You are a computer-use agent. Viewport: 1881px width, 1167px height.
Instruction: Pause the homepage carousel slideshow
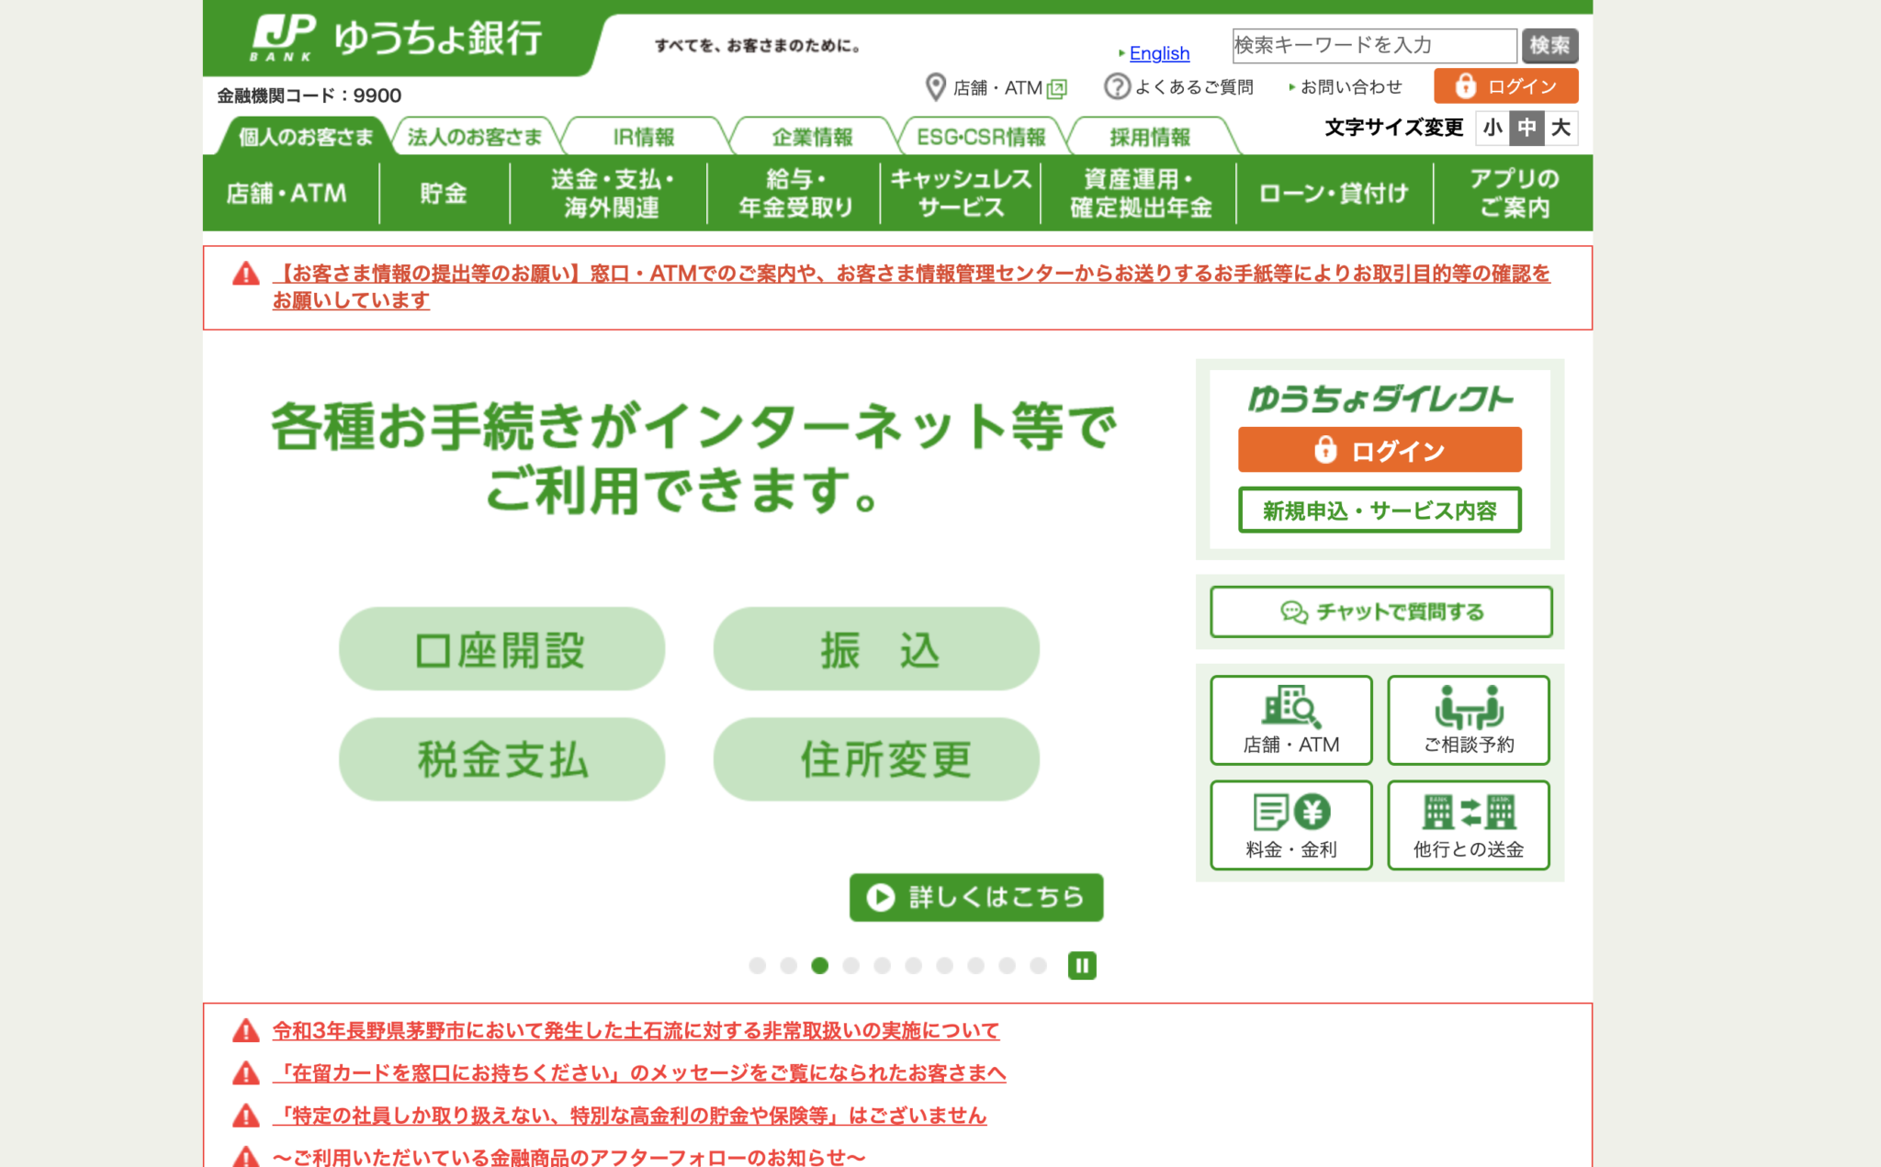(1082, 966)
